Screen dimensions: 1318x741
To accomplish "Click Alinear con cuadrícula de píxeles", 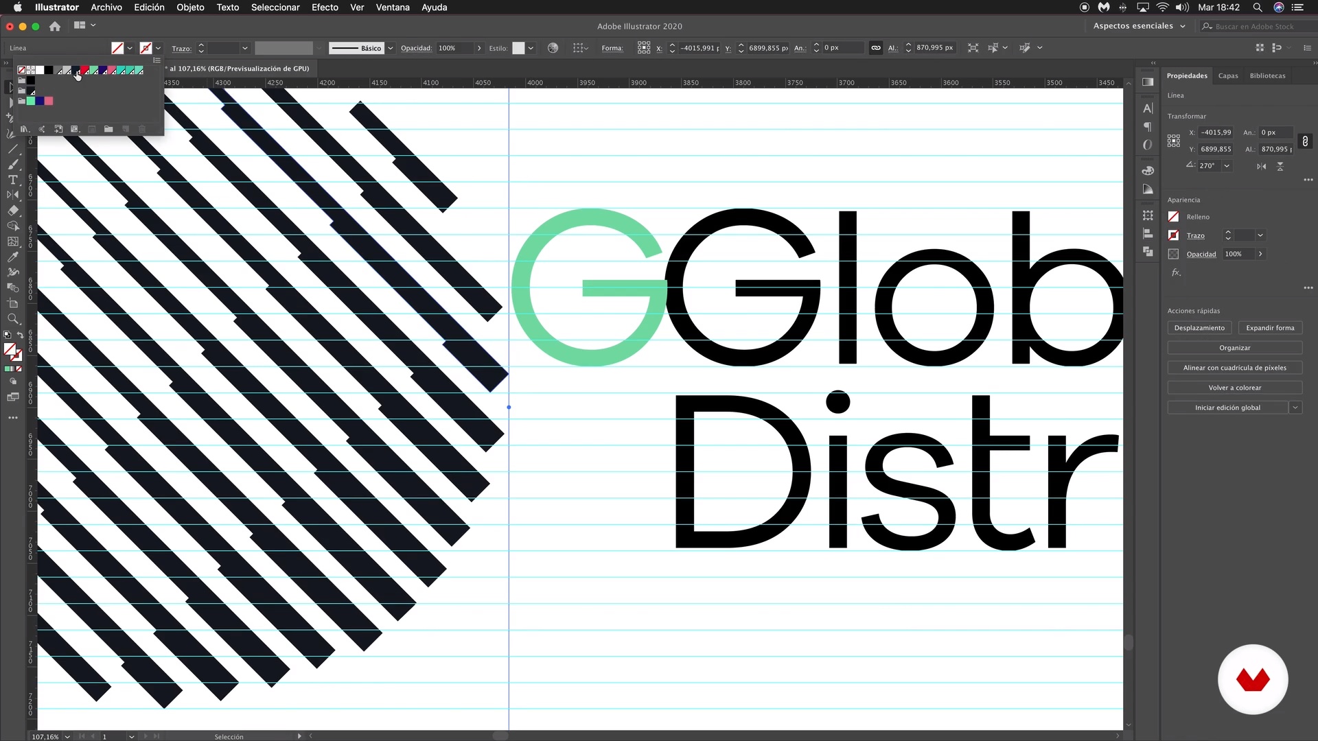I will coord(1235,368).
